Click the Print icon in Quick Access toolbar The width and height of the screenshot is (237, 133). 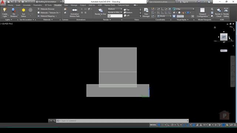pos(23,2)
